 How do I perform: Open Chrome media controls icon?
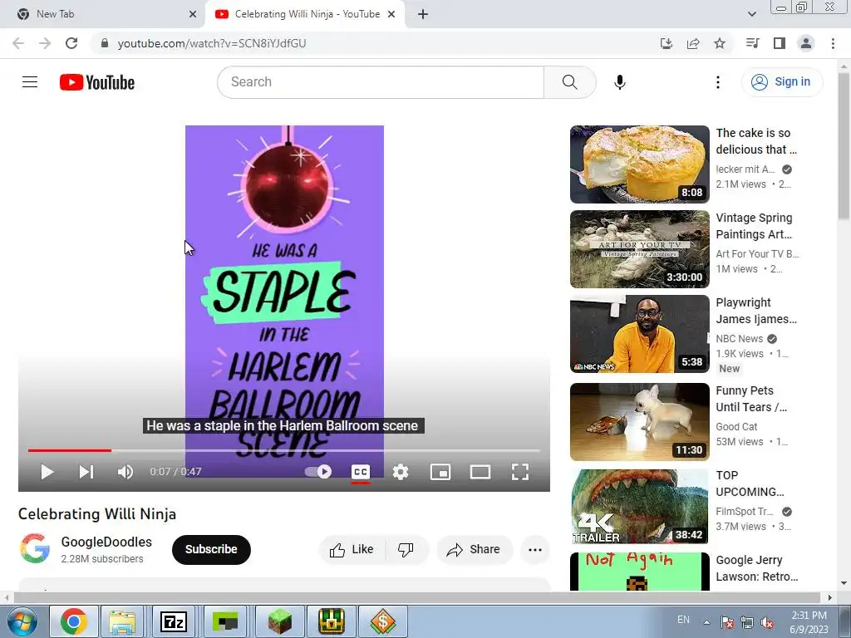(x=752, y=43)
